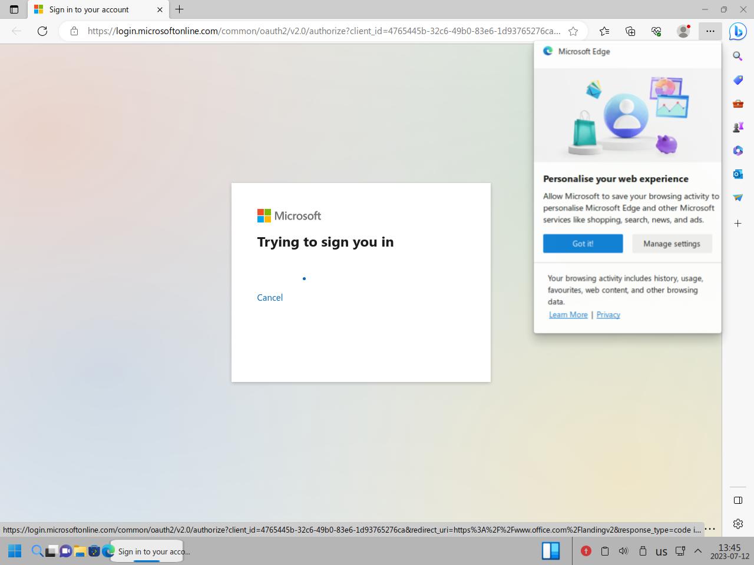Screen dimensions: 754x565
Task: Open Bing chat Discover icon
Action: point(738,31)
